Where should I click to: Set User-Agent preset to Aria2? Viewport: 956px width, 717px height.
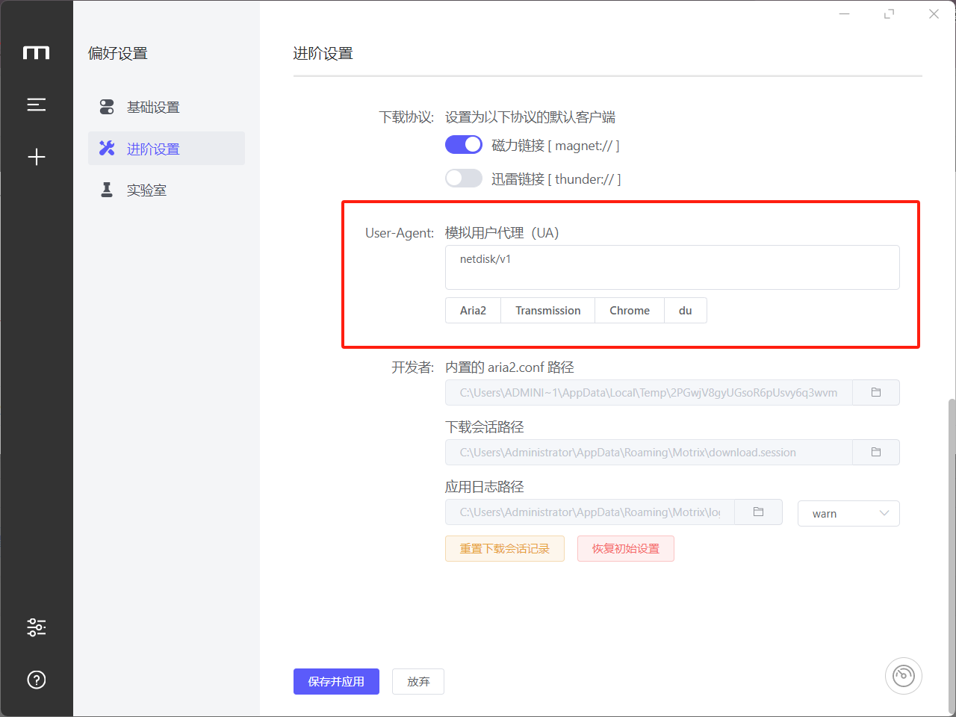click(473, 311)
